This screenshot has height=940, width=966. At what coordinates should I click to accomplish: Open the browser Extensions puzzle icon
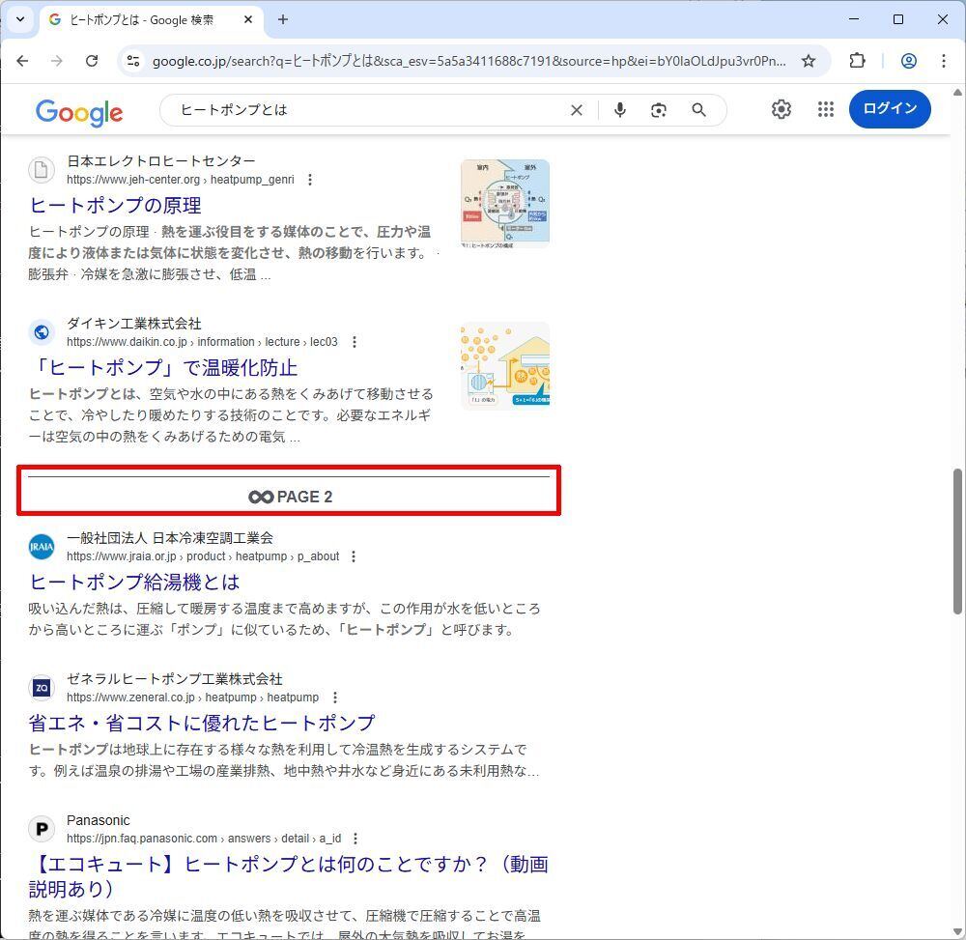pos(857,60)
